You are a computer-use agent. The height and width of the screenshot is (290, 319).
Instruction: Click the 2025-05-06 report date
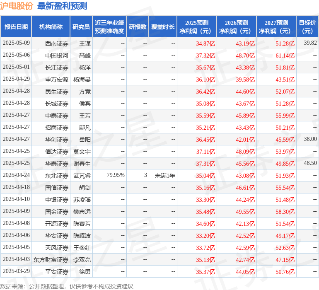pyautogui.click(x=16, y=55)
